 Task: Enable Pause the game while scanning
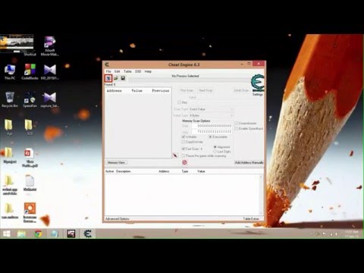click(x=184, y=155)
